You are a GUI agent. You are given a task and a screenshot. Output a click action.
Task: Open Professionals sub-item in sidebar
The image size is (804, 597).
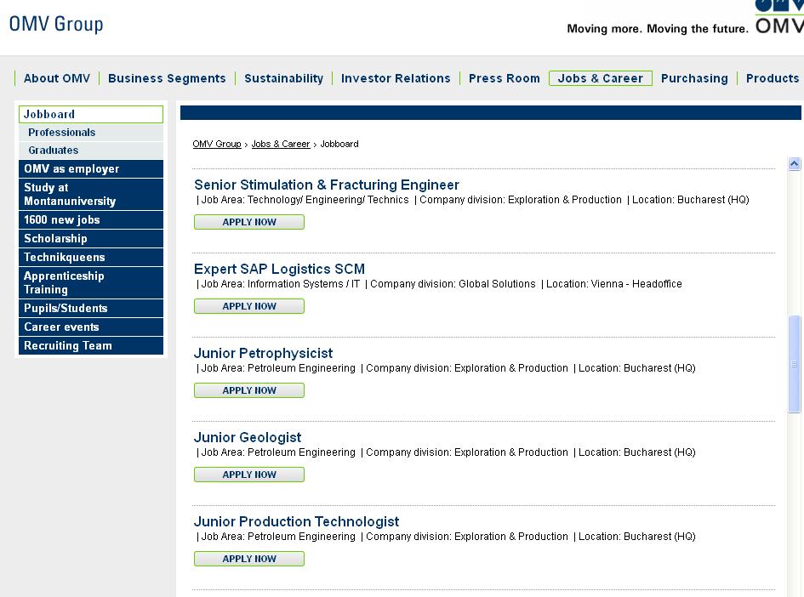[91, 132]
